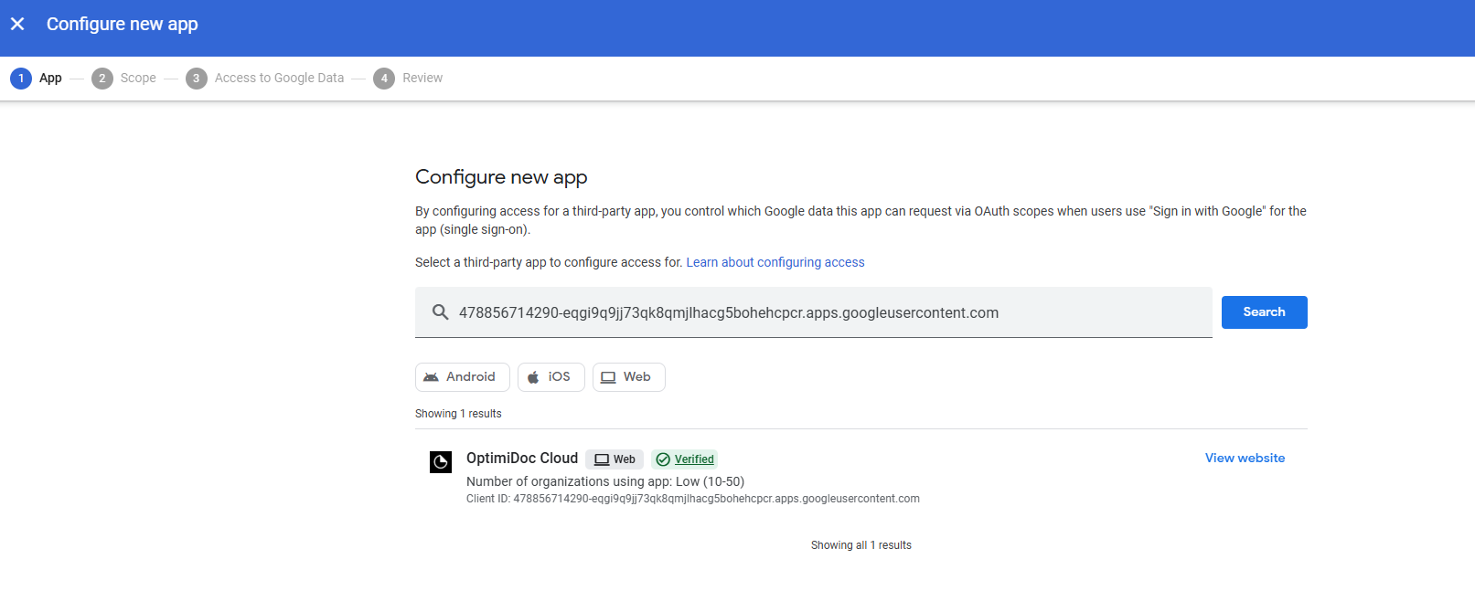The image size is (1475, 612).
Task: Go to the App step label
Action: (50, 79)
